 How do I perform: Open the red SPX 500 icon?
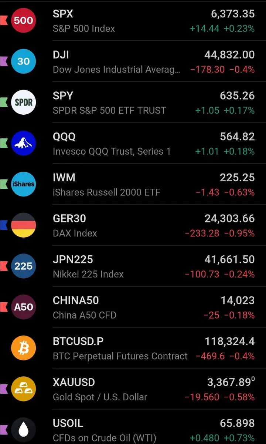(x=23, y=20)
